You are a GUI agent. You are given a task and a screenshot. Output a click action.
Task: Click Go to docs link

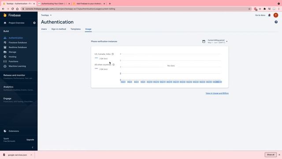pos(260,15)
